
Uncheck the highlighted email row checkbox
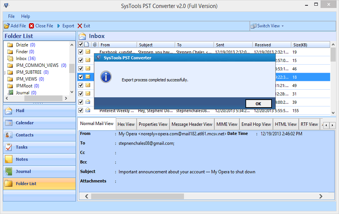pos(81,77)
